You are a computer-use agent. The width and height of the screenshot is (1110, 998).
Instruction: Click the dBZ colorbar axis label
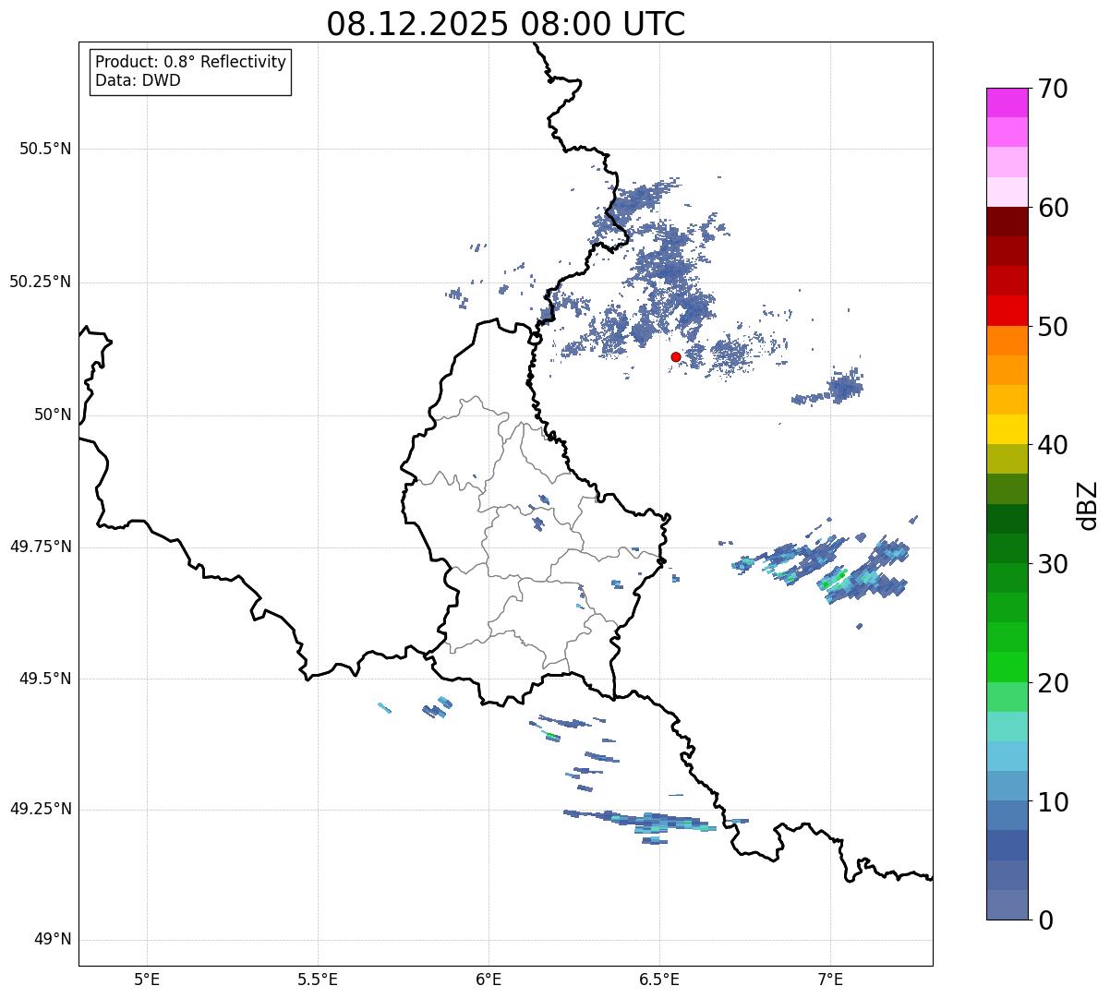(1088, 504)
